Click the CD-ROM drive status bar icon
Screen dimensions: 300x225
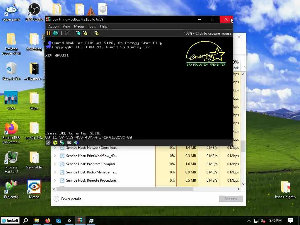[x=55, y=143]
